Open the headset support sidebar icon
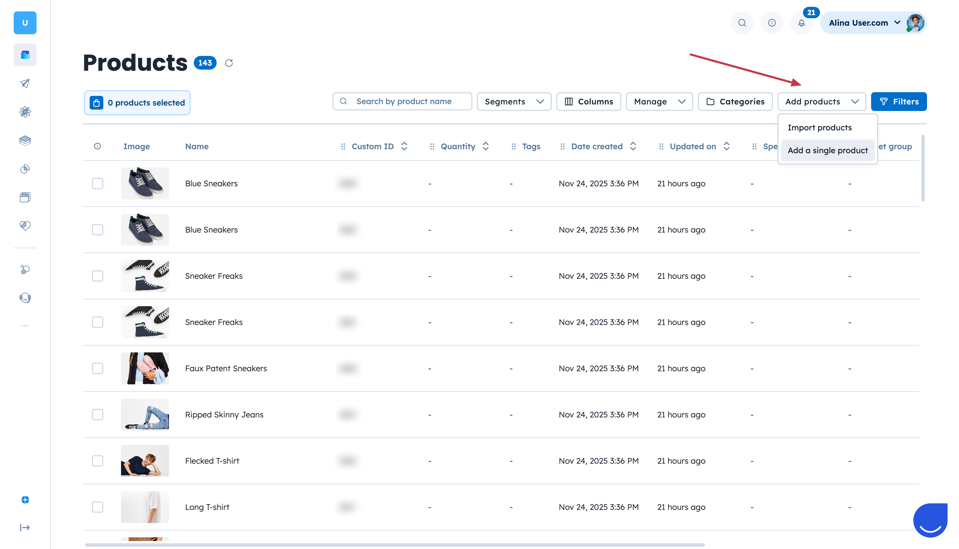Viewport: 959px width, 549px height. [x=25, y=298]
